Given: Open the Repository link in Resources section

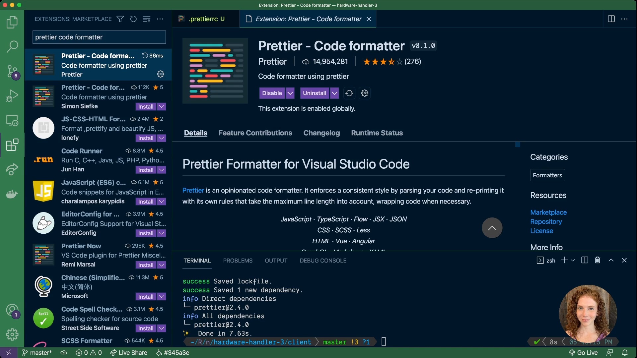Looking at the screenshot, I should 546,222.
